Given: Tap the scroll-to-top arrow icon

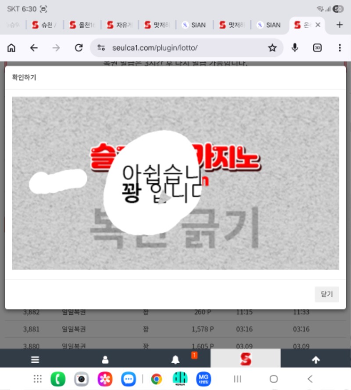Looking at the screenshot, I should tap(315, 360).
